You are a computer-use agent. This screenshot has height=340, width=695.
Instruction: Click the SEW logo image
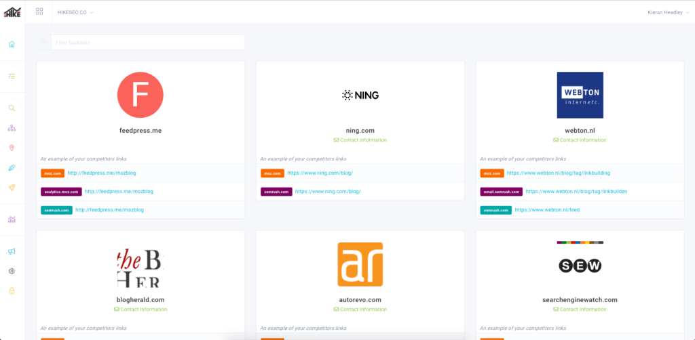pyautogui.click(x=580, y=265)
